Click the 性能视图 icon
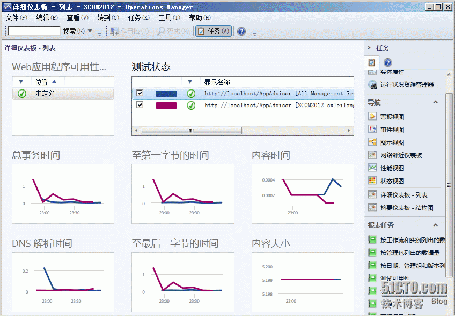 [372, 168]
